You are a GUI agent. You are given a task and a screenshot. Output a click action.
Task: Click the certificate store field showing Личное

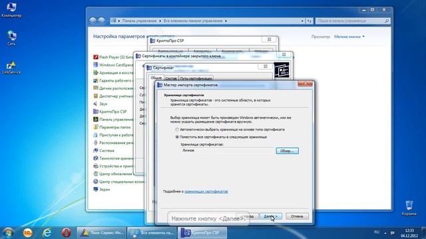[x=228, y=151]
